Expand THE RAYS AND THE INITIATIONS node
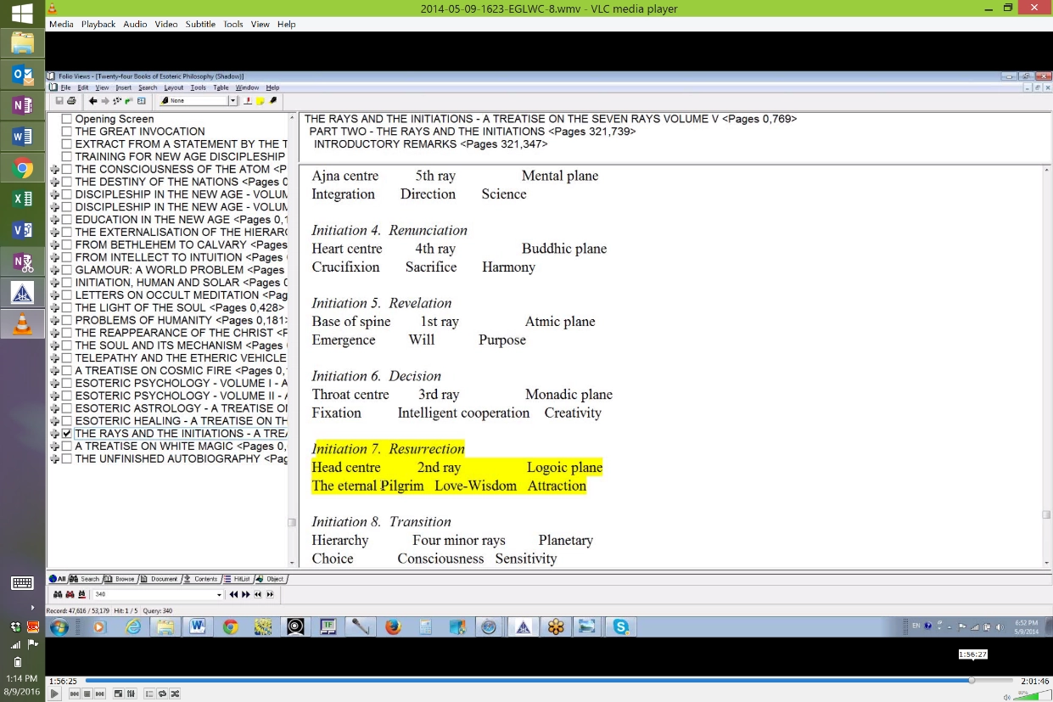This screenshot has height=702, width=1053. (55, 434)
